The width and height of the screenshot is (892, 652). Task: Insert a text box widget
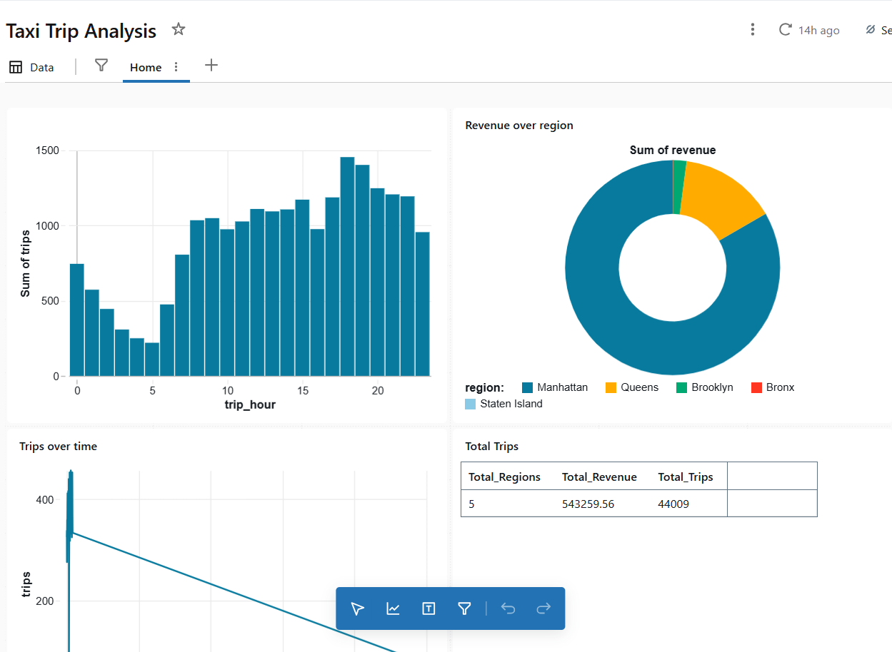pos(428,608)
